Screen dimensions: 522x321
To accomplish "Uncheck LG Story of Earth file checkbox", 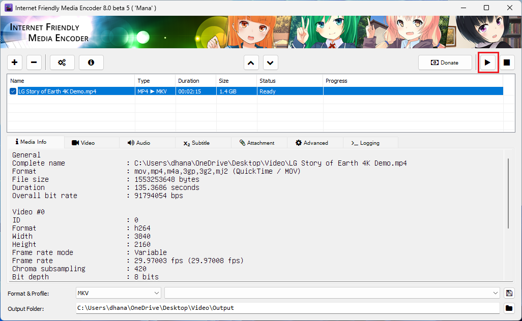I will point(13,91).
